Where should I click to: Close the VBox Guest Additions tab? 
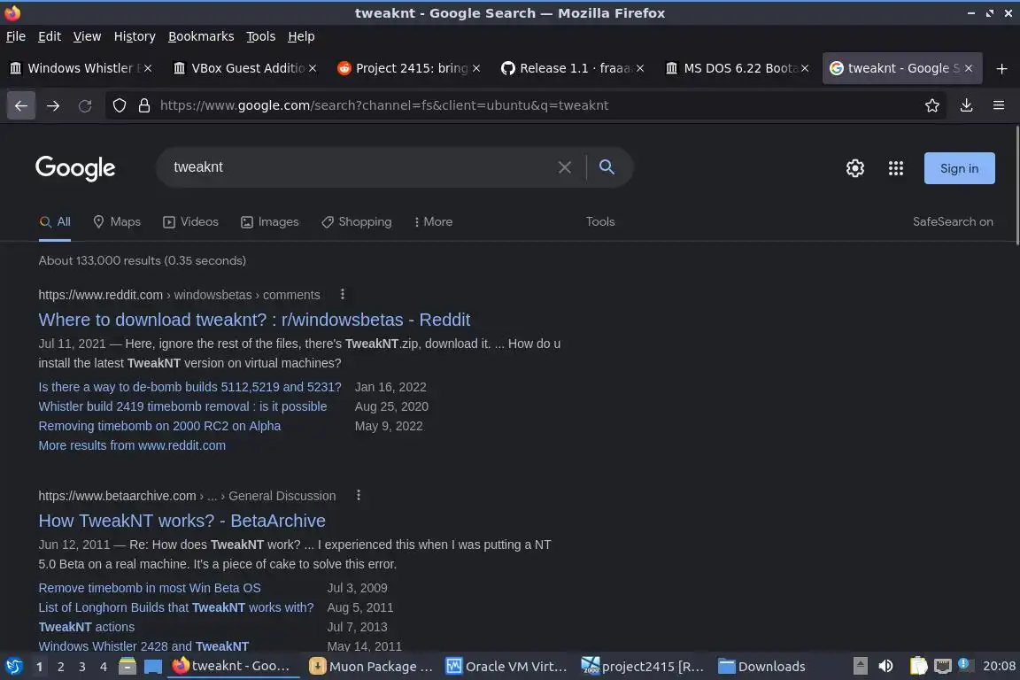313,68
